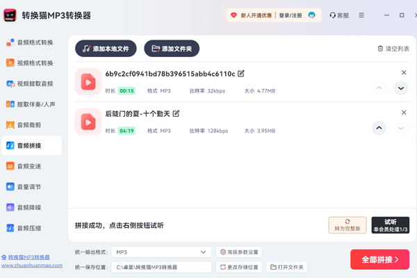This screenshot has height=278, width=417.
Task: Click the rename pencil icon next to 后陡门的夏-十个勤天
Action: [176, 113]
